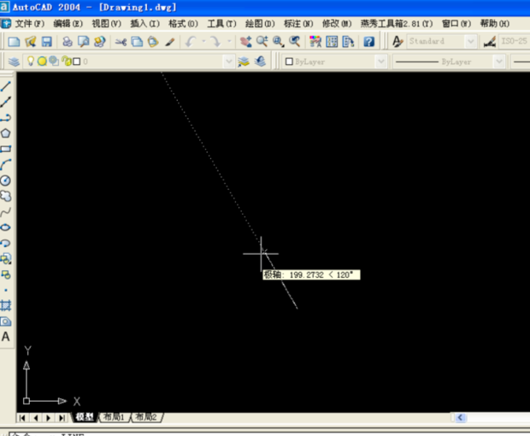This screenshot has width=530, height=436.
Task: Undo the last action
Action: [x=191, y=42]
